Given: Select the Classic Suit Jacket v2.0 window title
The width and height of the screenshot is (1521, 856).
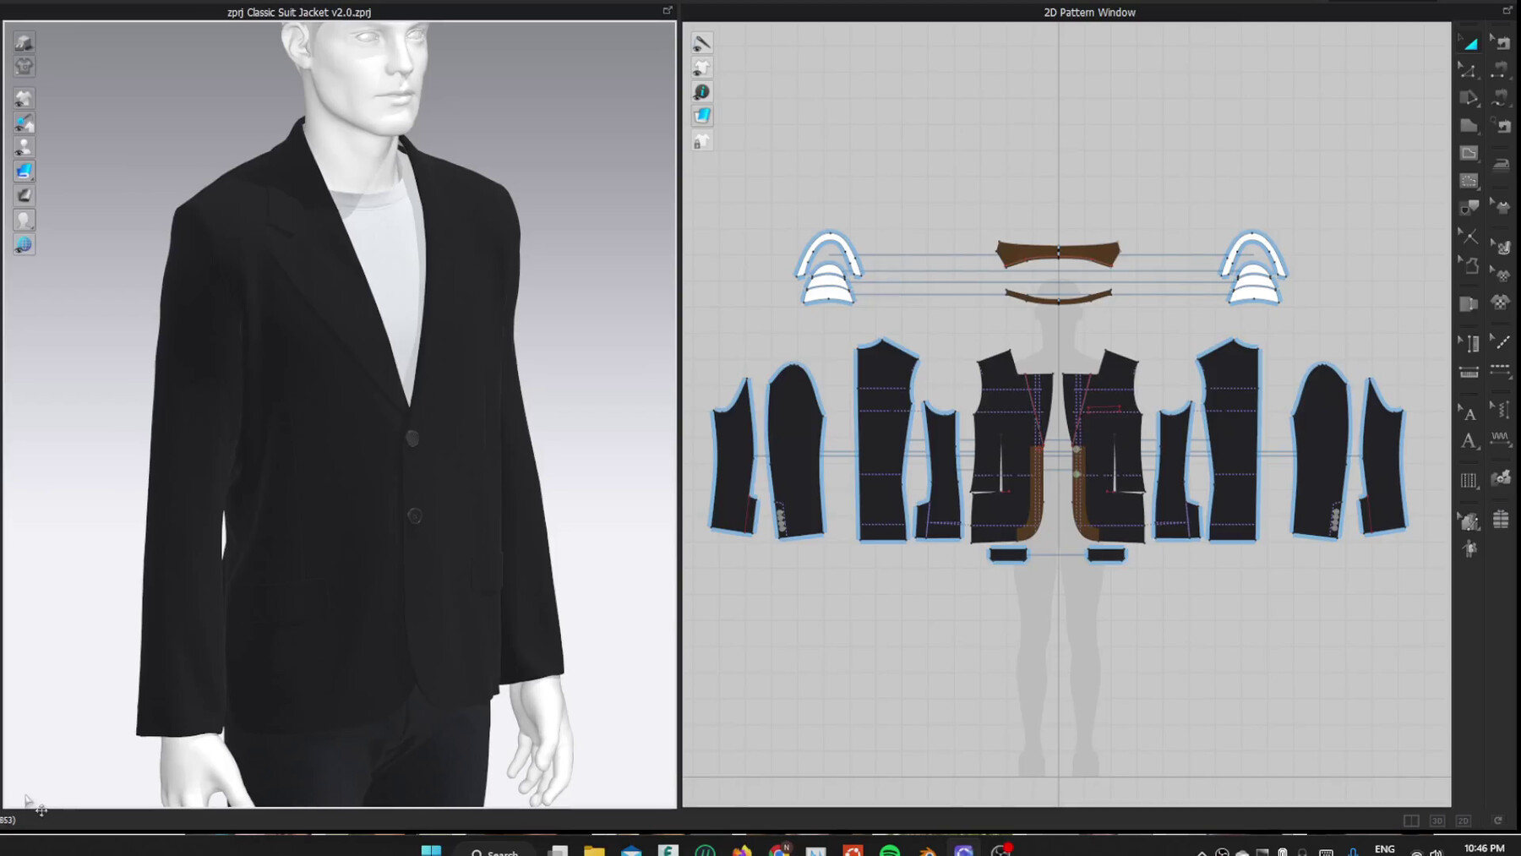Looking at the screenshot, I should tap(297, 13).
